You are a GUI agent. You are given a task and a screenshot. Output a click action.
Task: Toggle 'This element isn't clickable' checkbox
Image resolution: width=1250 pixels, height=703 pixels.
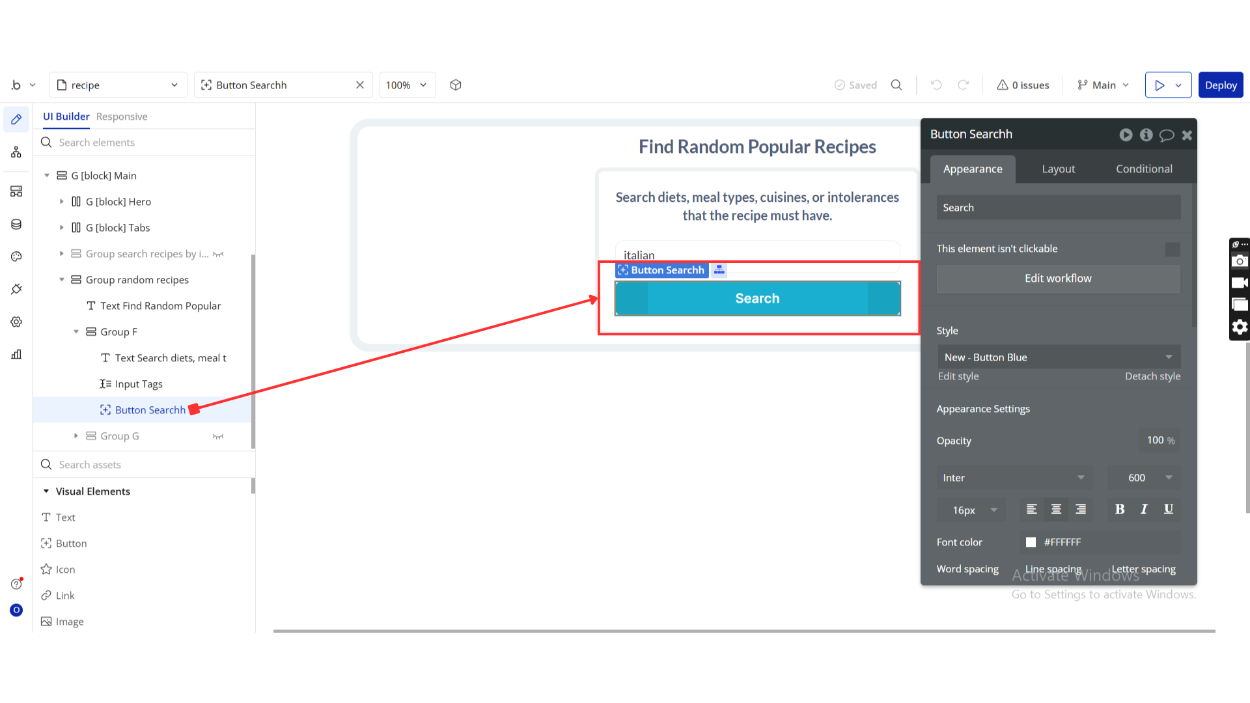1173,249
